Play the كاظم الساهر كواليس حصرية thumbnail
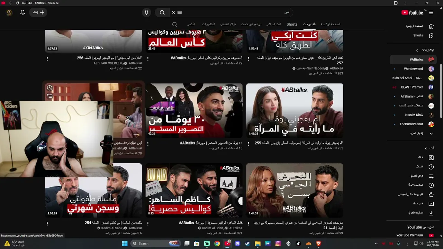 click(194, 191)
